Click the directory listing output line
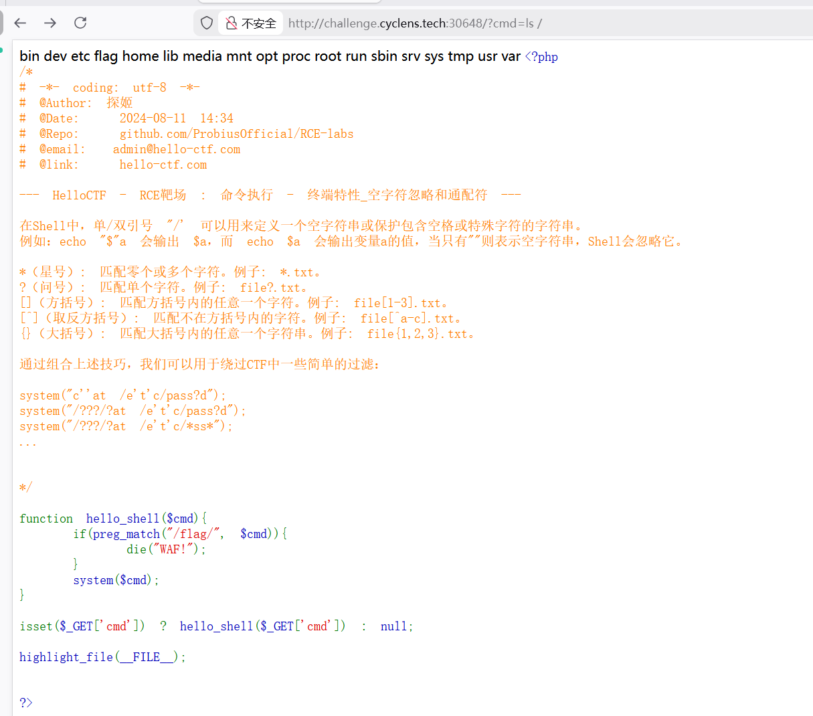813x716 pixels. click(x=270, y=56)
